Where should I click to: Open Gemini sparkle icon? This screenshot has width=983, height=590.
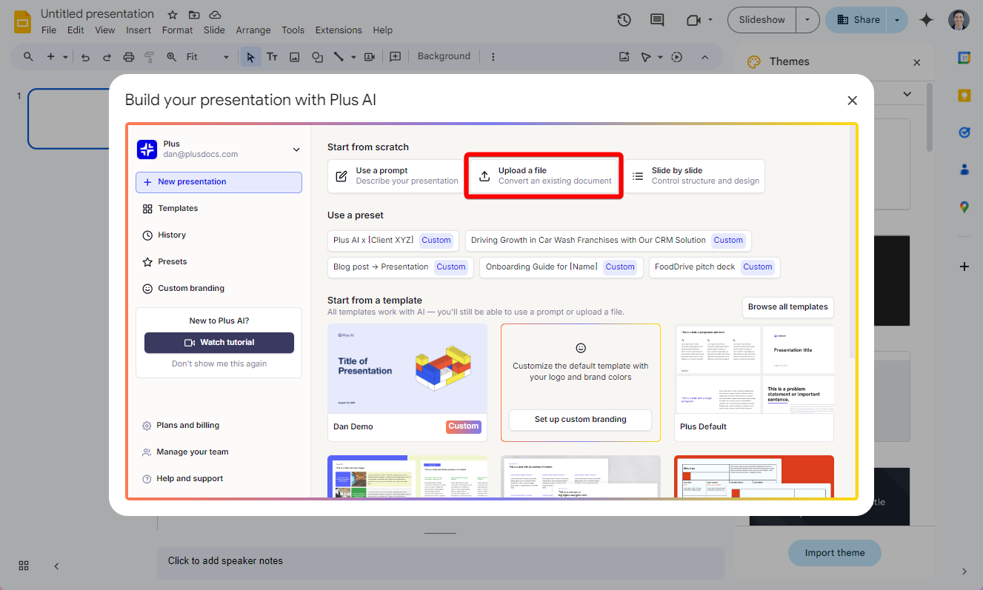point(926,20)
